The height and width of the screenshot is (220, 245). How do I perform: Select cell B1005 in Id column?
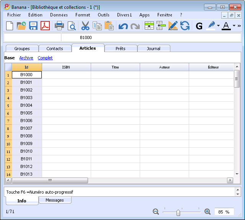pos(26,113)
